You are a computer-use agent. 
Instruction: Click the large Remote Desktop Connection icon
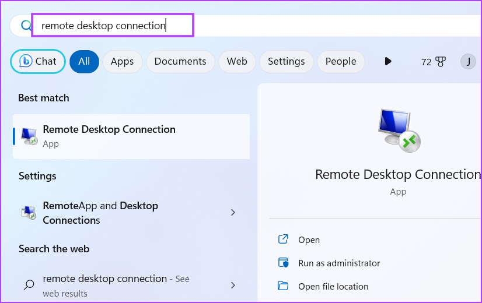coord(399,131)
